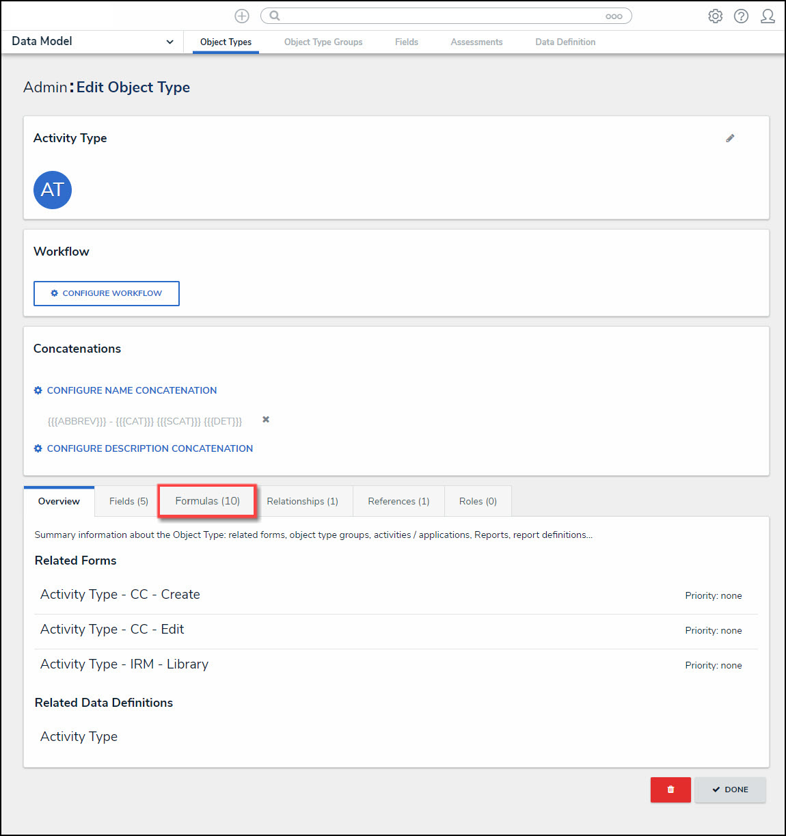
Task: Open the Fields (5) tab
Action: pos(128,501)
